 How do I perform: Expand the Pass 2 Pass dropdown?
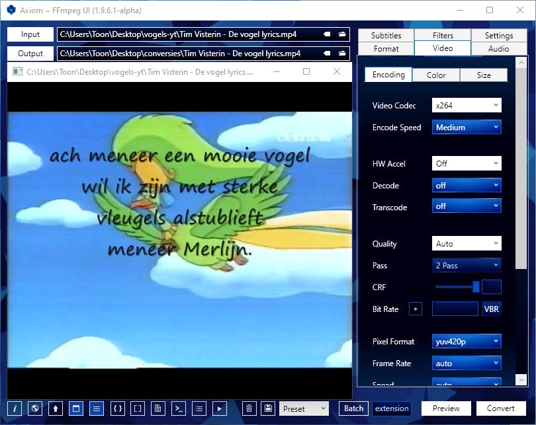[467, 265]
